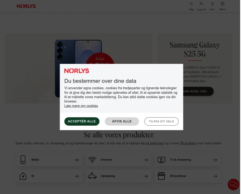
Task: Open Tilpas dit valg cookie settings
Action: click(161, 121)
